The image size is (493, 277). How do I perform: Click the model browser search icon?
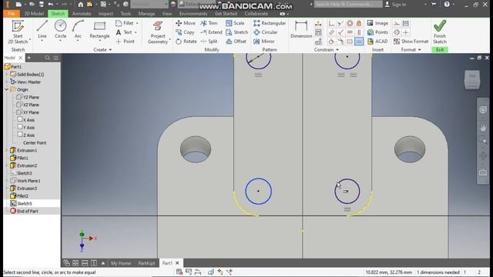[47, 58]
